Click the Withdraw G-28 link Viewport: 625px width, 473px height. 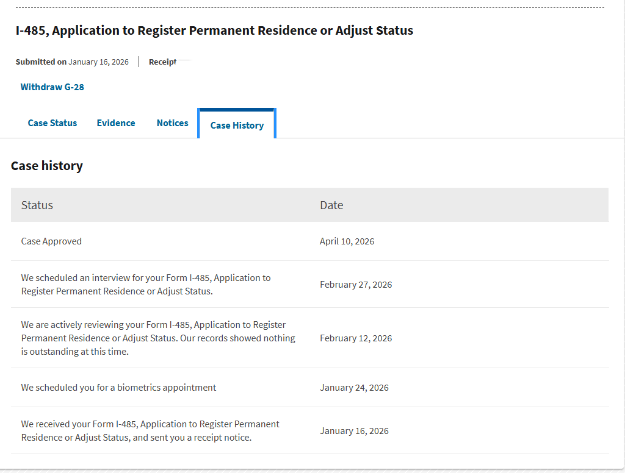pos(52,87)
